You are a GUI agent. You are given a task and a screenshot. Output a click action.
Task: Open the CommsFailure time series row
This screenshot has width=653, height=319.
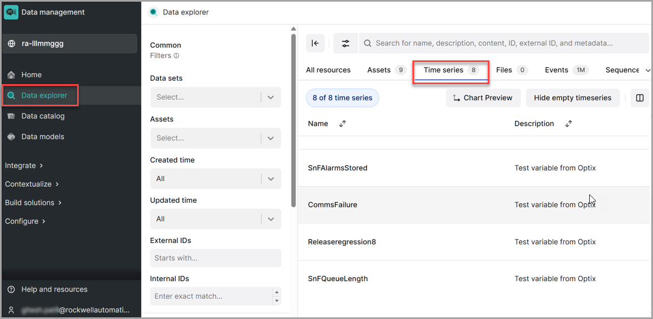pyautogui.click(x=473, y=204)
